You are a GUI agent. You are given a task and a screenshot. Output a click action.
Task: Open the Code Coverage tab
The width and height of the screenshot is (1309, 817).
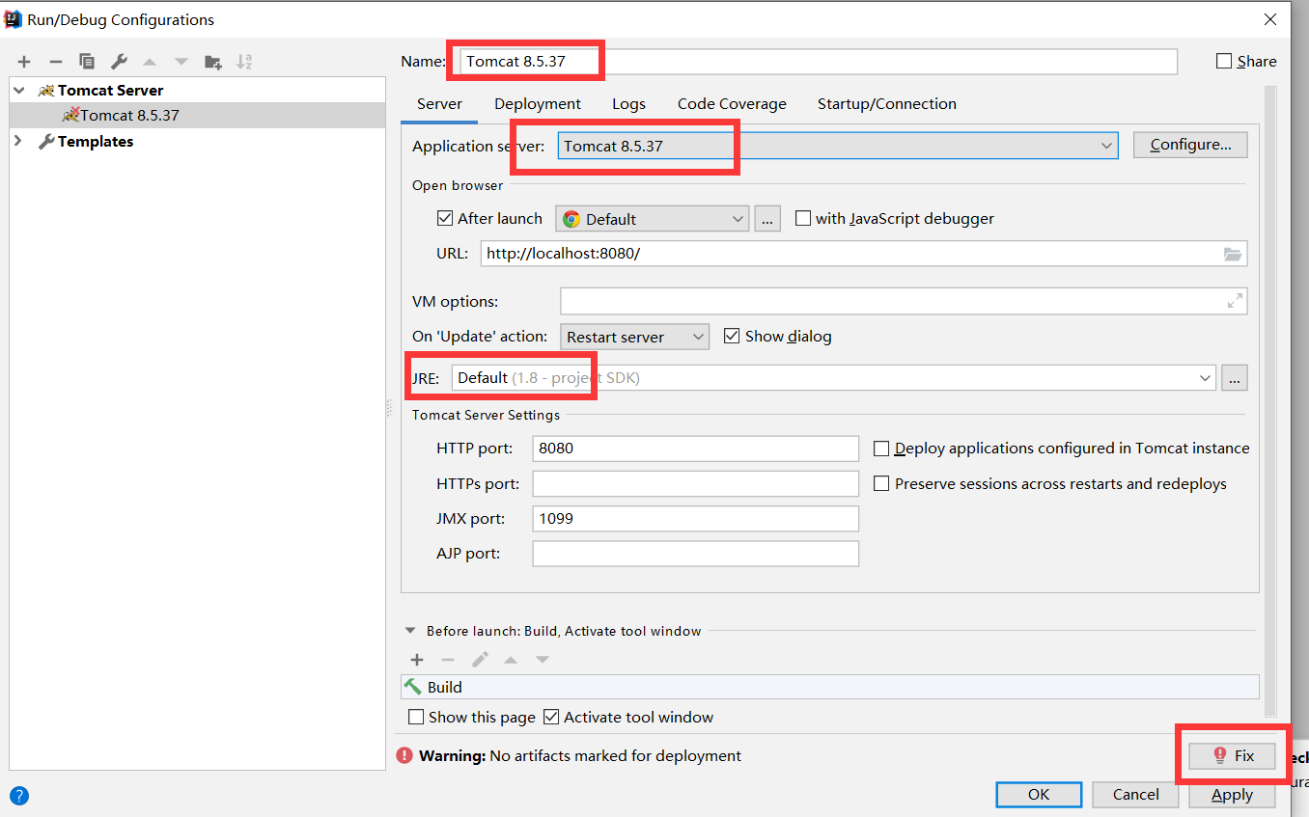point(732,104)
